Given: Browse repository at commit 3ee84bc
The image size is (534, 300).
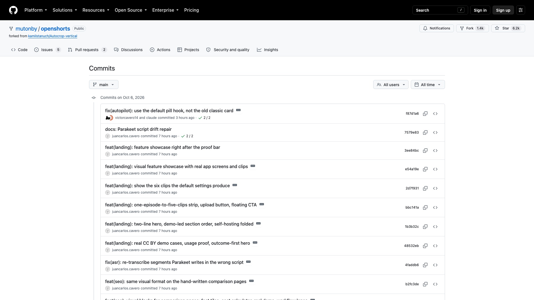Looking at the screenshot, I should click(x=435, y=151).
